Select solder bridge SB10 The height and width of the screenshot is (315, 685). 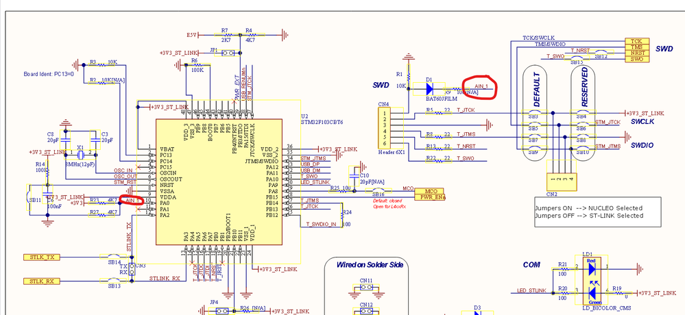pyautogui.click(x=584, y=149)
